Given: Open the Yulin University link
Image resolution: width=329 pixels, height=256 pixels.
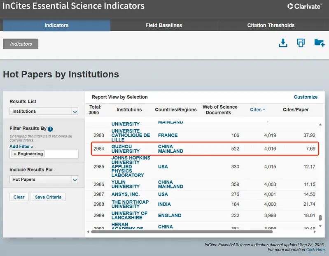Looking at the screenshot, I should tap(126, 184).
